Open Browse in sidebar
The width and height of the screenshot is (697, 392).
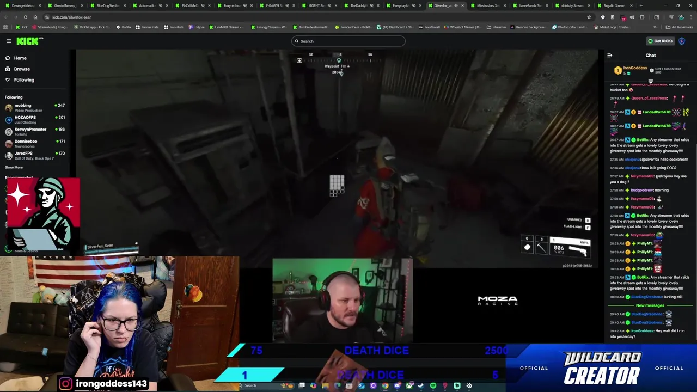(22, 69)
